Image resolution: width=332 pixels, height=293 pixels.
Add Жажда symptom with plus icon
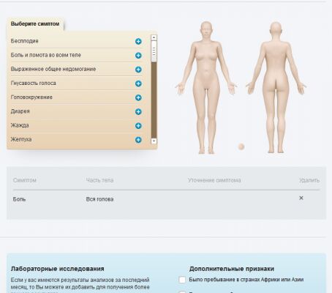click(x=138, y=126)
